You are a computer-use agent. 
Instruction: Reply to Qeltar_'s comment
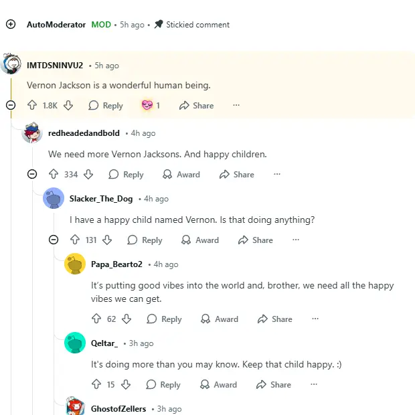point(163,385)
